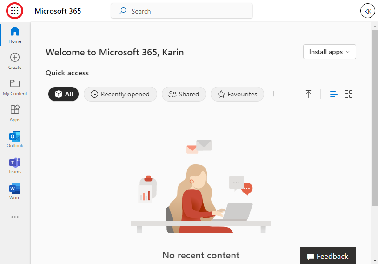Click the Search input field
Viewport: 378px width, 264px height.
click(x=182, y=11)
